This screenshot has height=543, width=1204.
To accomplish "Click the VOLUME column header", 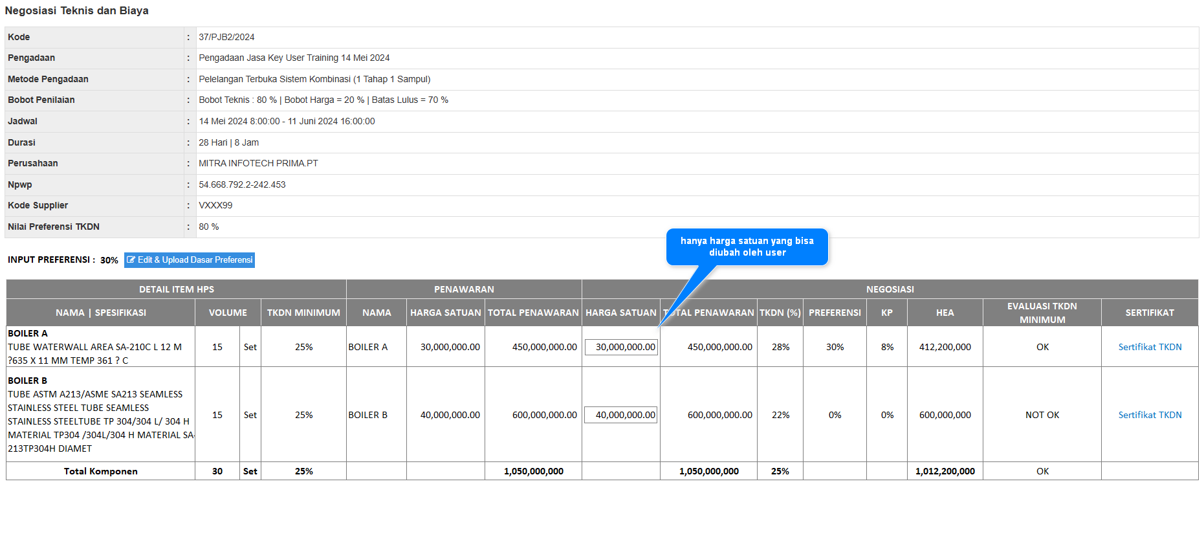I will 228,313.
